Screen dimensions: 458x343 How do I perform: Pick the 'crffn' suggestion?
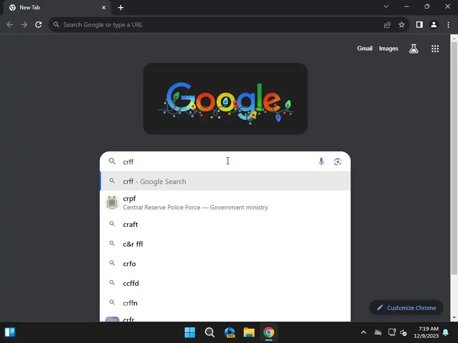coord(225,303)
